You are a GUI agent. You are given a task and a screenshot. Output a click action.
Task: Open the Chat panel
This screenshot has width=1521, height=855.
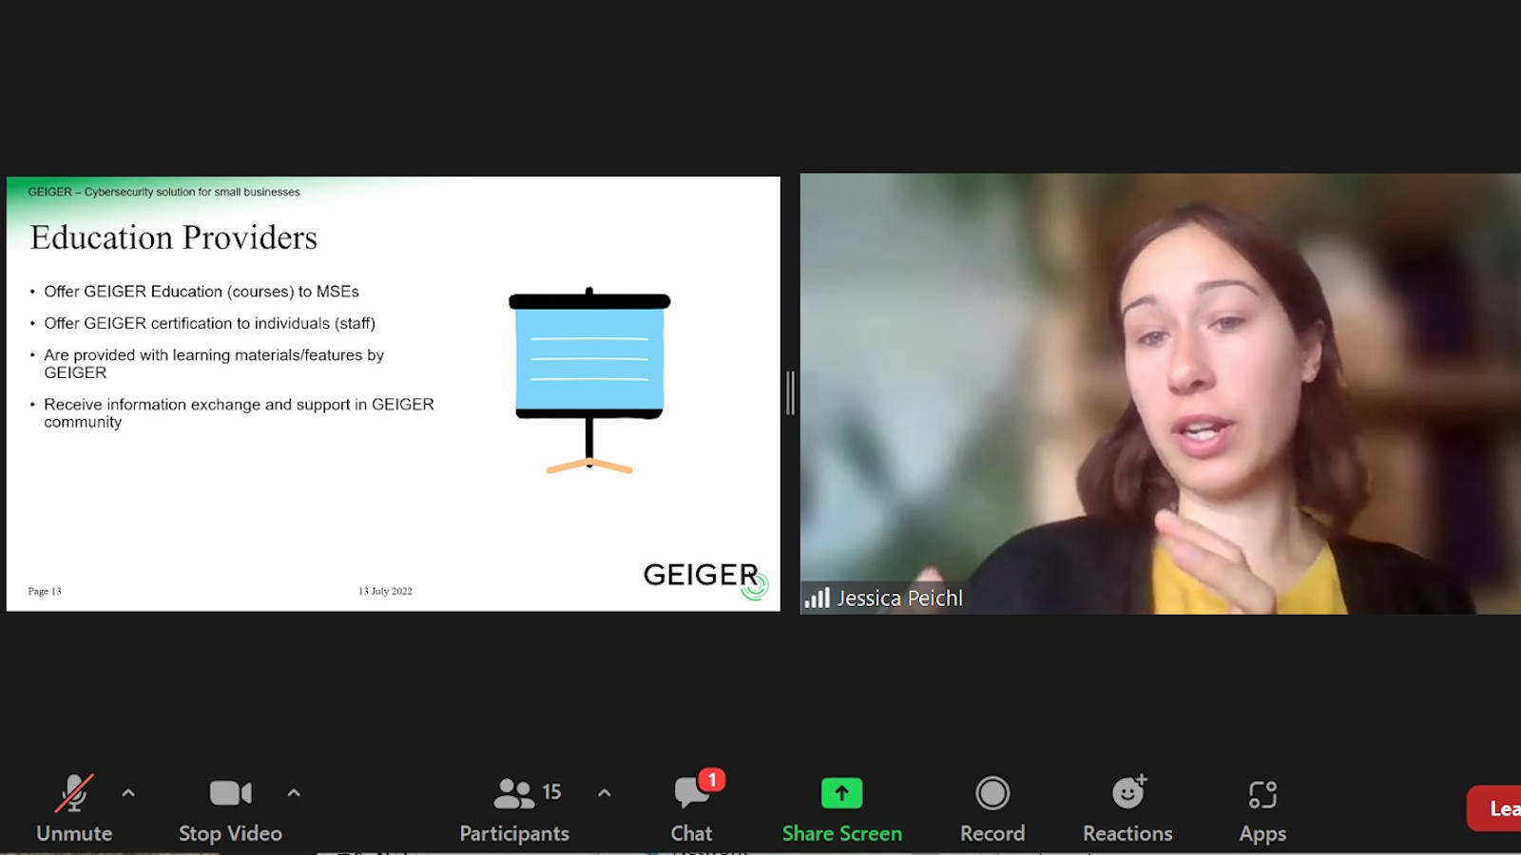(x=691, y=807)
